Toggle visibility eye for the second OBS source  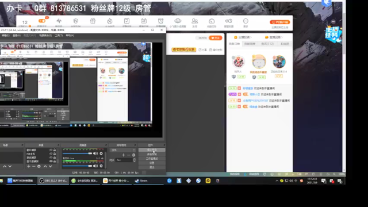tap(51, 154)
